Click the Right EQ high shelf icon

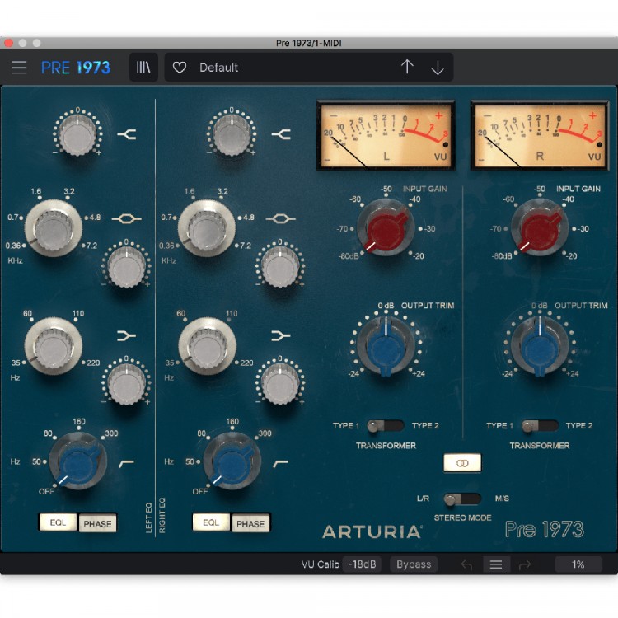click(x=281, y=134)
